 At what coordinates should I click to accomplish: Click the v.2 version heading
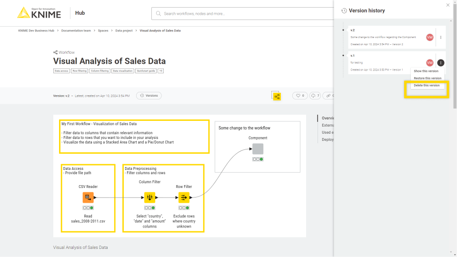(x=352, y=30)
